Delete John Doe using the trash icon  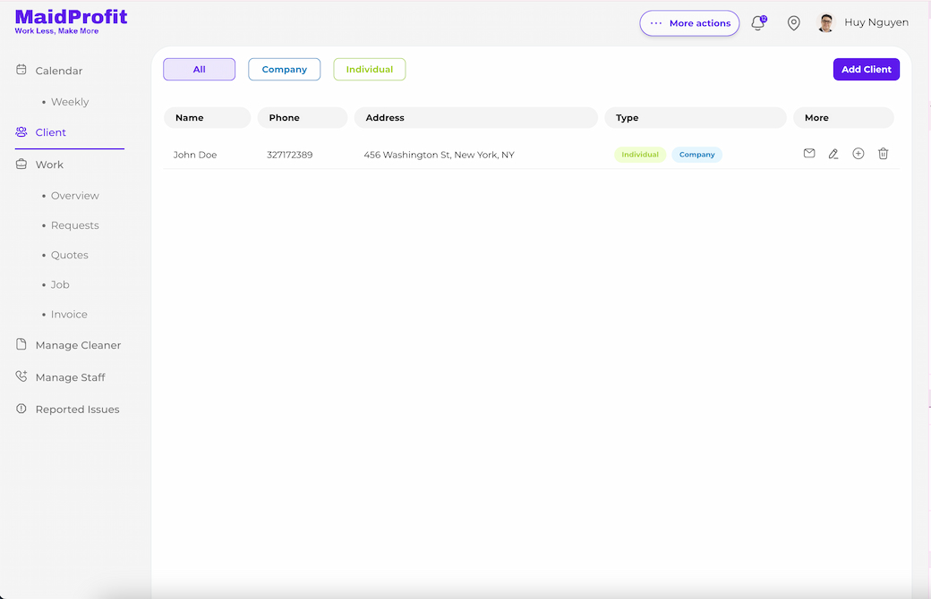(884, 154)
